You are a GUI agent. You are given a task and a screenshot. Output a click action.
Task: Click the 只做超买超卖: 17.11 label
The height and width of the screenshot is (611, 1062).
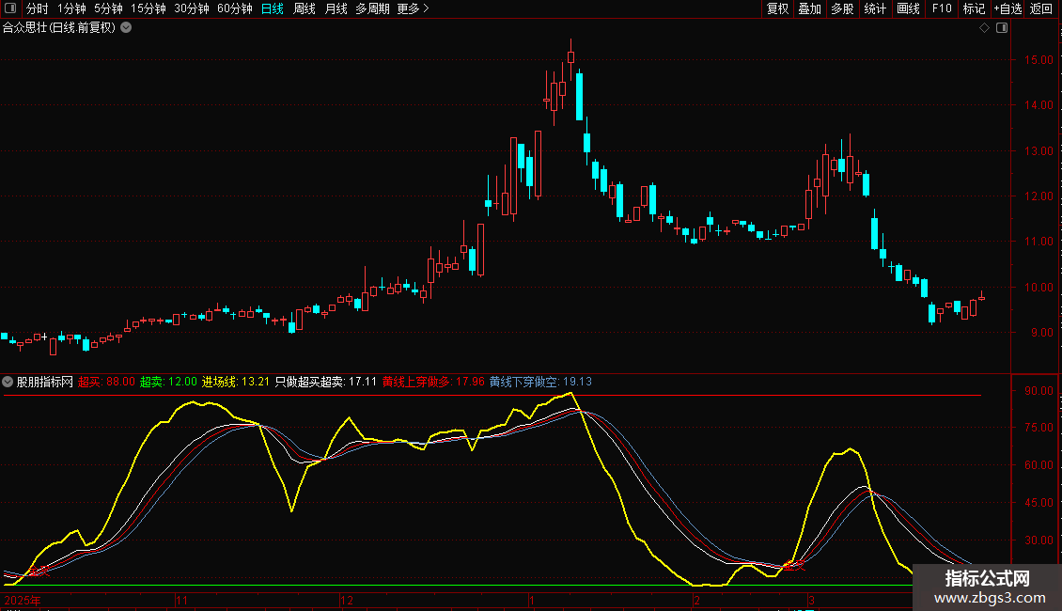tap(326, 382)
